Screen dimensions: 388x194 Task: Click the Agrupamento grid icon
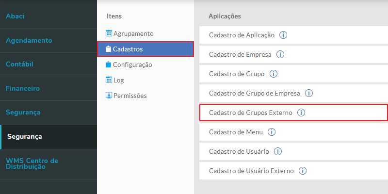[x=109, y=33]
